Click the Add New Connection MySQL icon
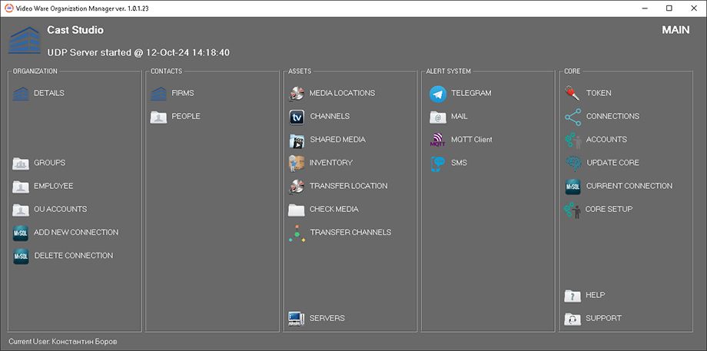The width and height of the screenshot is (707, 351). [x=21, y=233]
